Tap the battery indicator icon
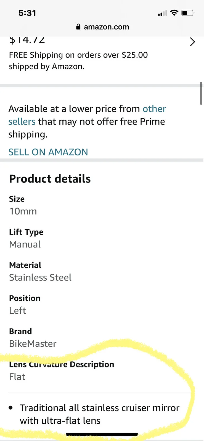 coord(188,13)
